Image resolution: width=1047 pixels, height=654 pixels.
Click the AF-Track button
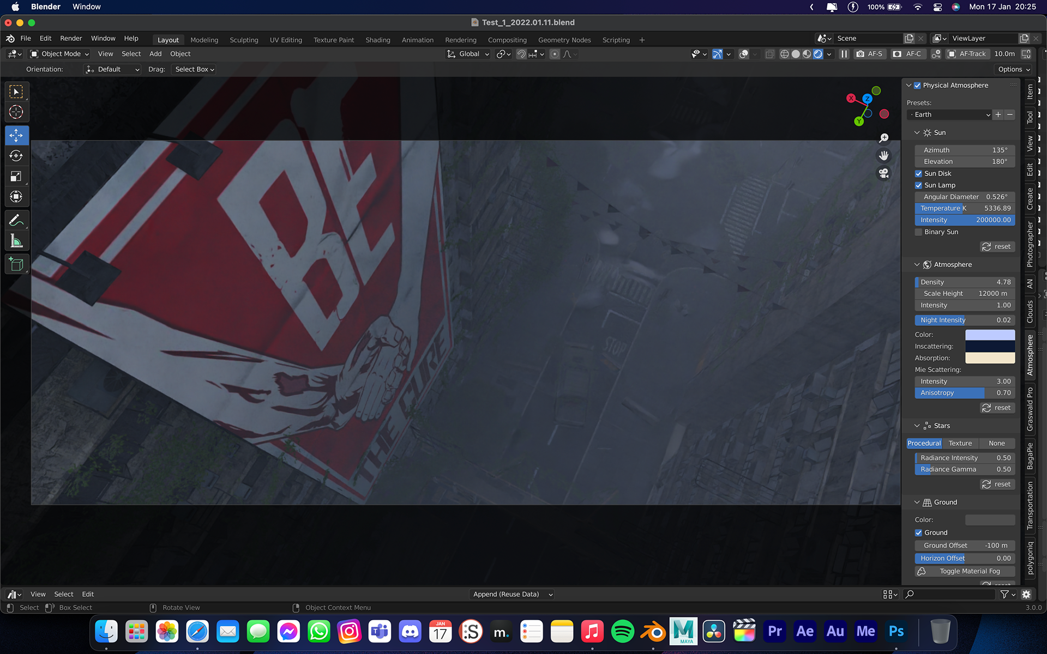[967, 54]
